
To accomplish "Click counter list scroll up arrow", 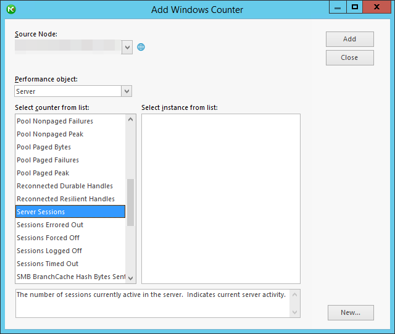I will pyautogui.click(x=130, y=119).
